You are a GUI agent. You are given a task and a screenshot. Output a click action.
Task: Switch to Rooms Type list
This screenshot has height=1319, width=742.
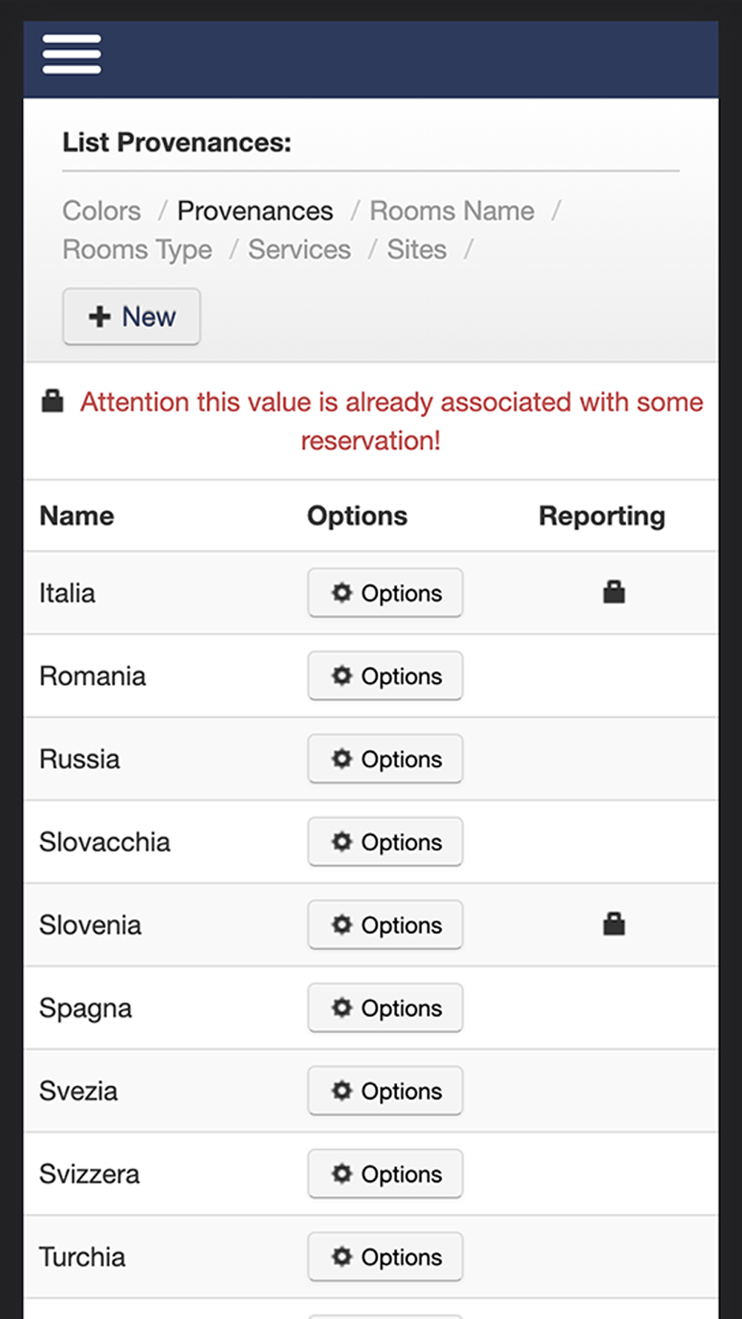click(x=137, y=250)
